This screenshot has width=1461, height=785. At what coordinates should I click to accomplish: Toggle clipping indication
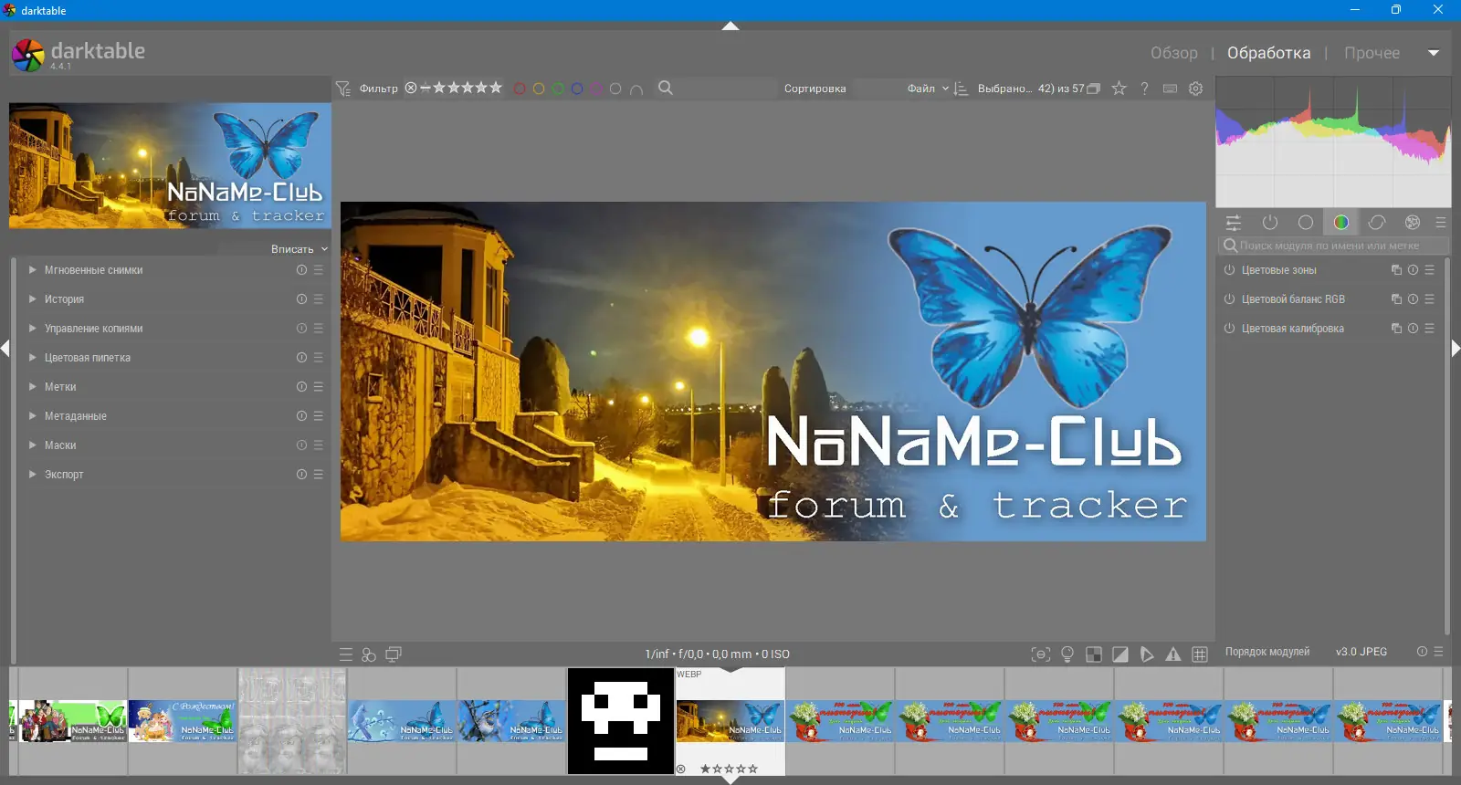(1120, 654)
